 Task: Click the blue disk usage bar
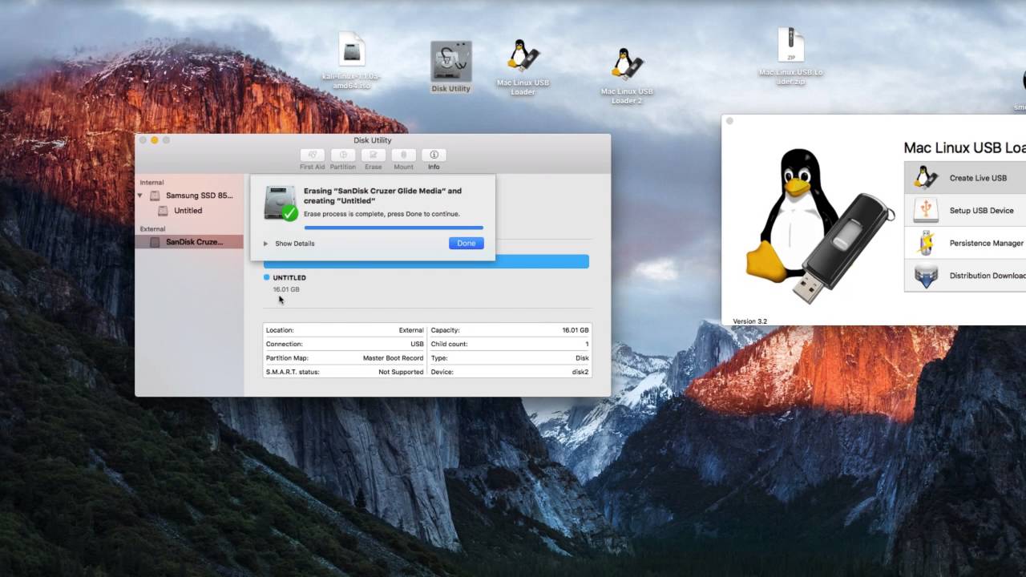(x=426, y=261)
